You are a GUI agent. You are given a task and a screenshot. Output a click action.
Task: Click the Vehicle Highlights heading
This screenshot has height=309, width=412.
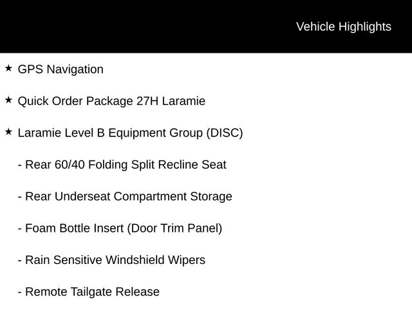pos(343,26)
